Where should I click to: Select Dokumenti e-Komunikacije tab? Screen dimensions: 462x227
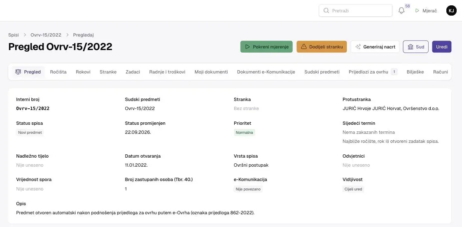266,72
